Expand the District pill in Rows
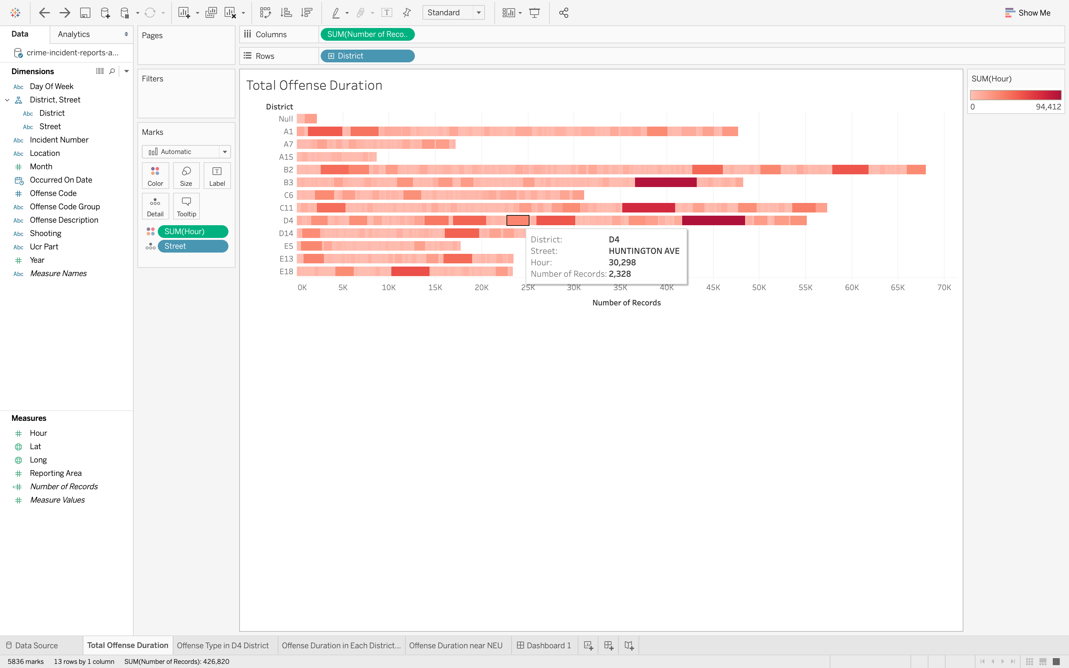Image resolution: width=1069 pixels, height=668 pixels. coord(331,56)
